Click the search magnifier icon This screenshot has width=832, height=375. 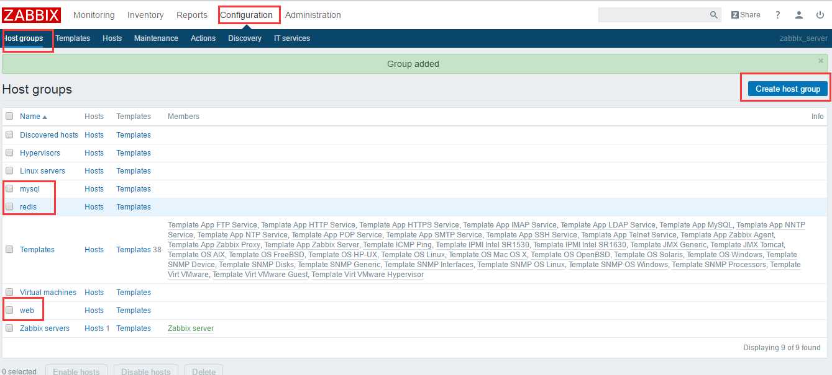point(714,15)
